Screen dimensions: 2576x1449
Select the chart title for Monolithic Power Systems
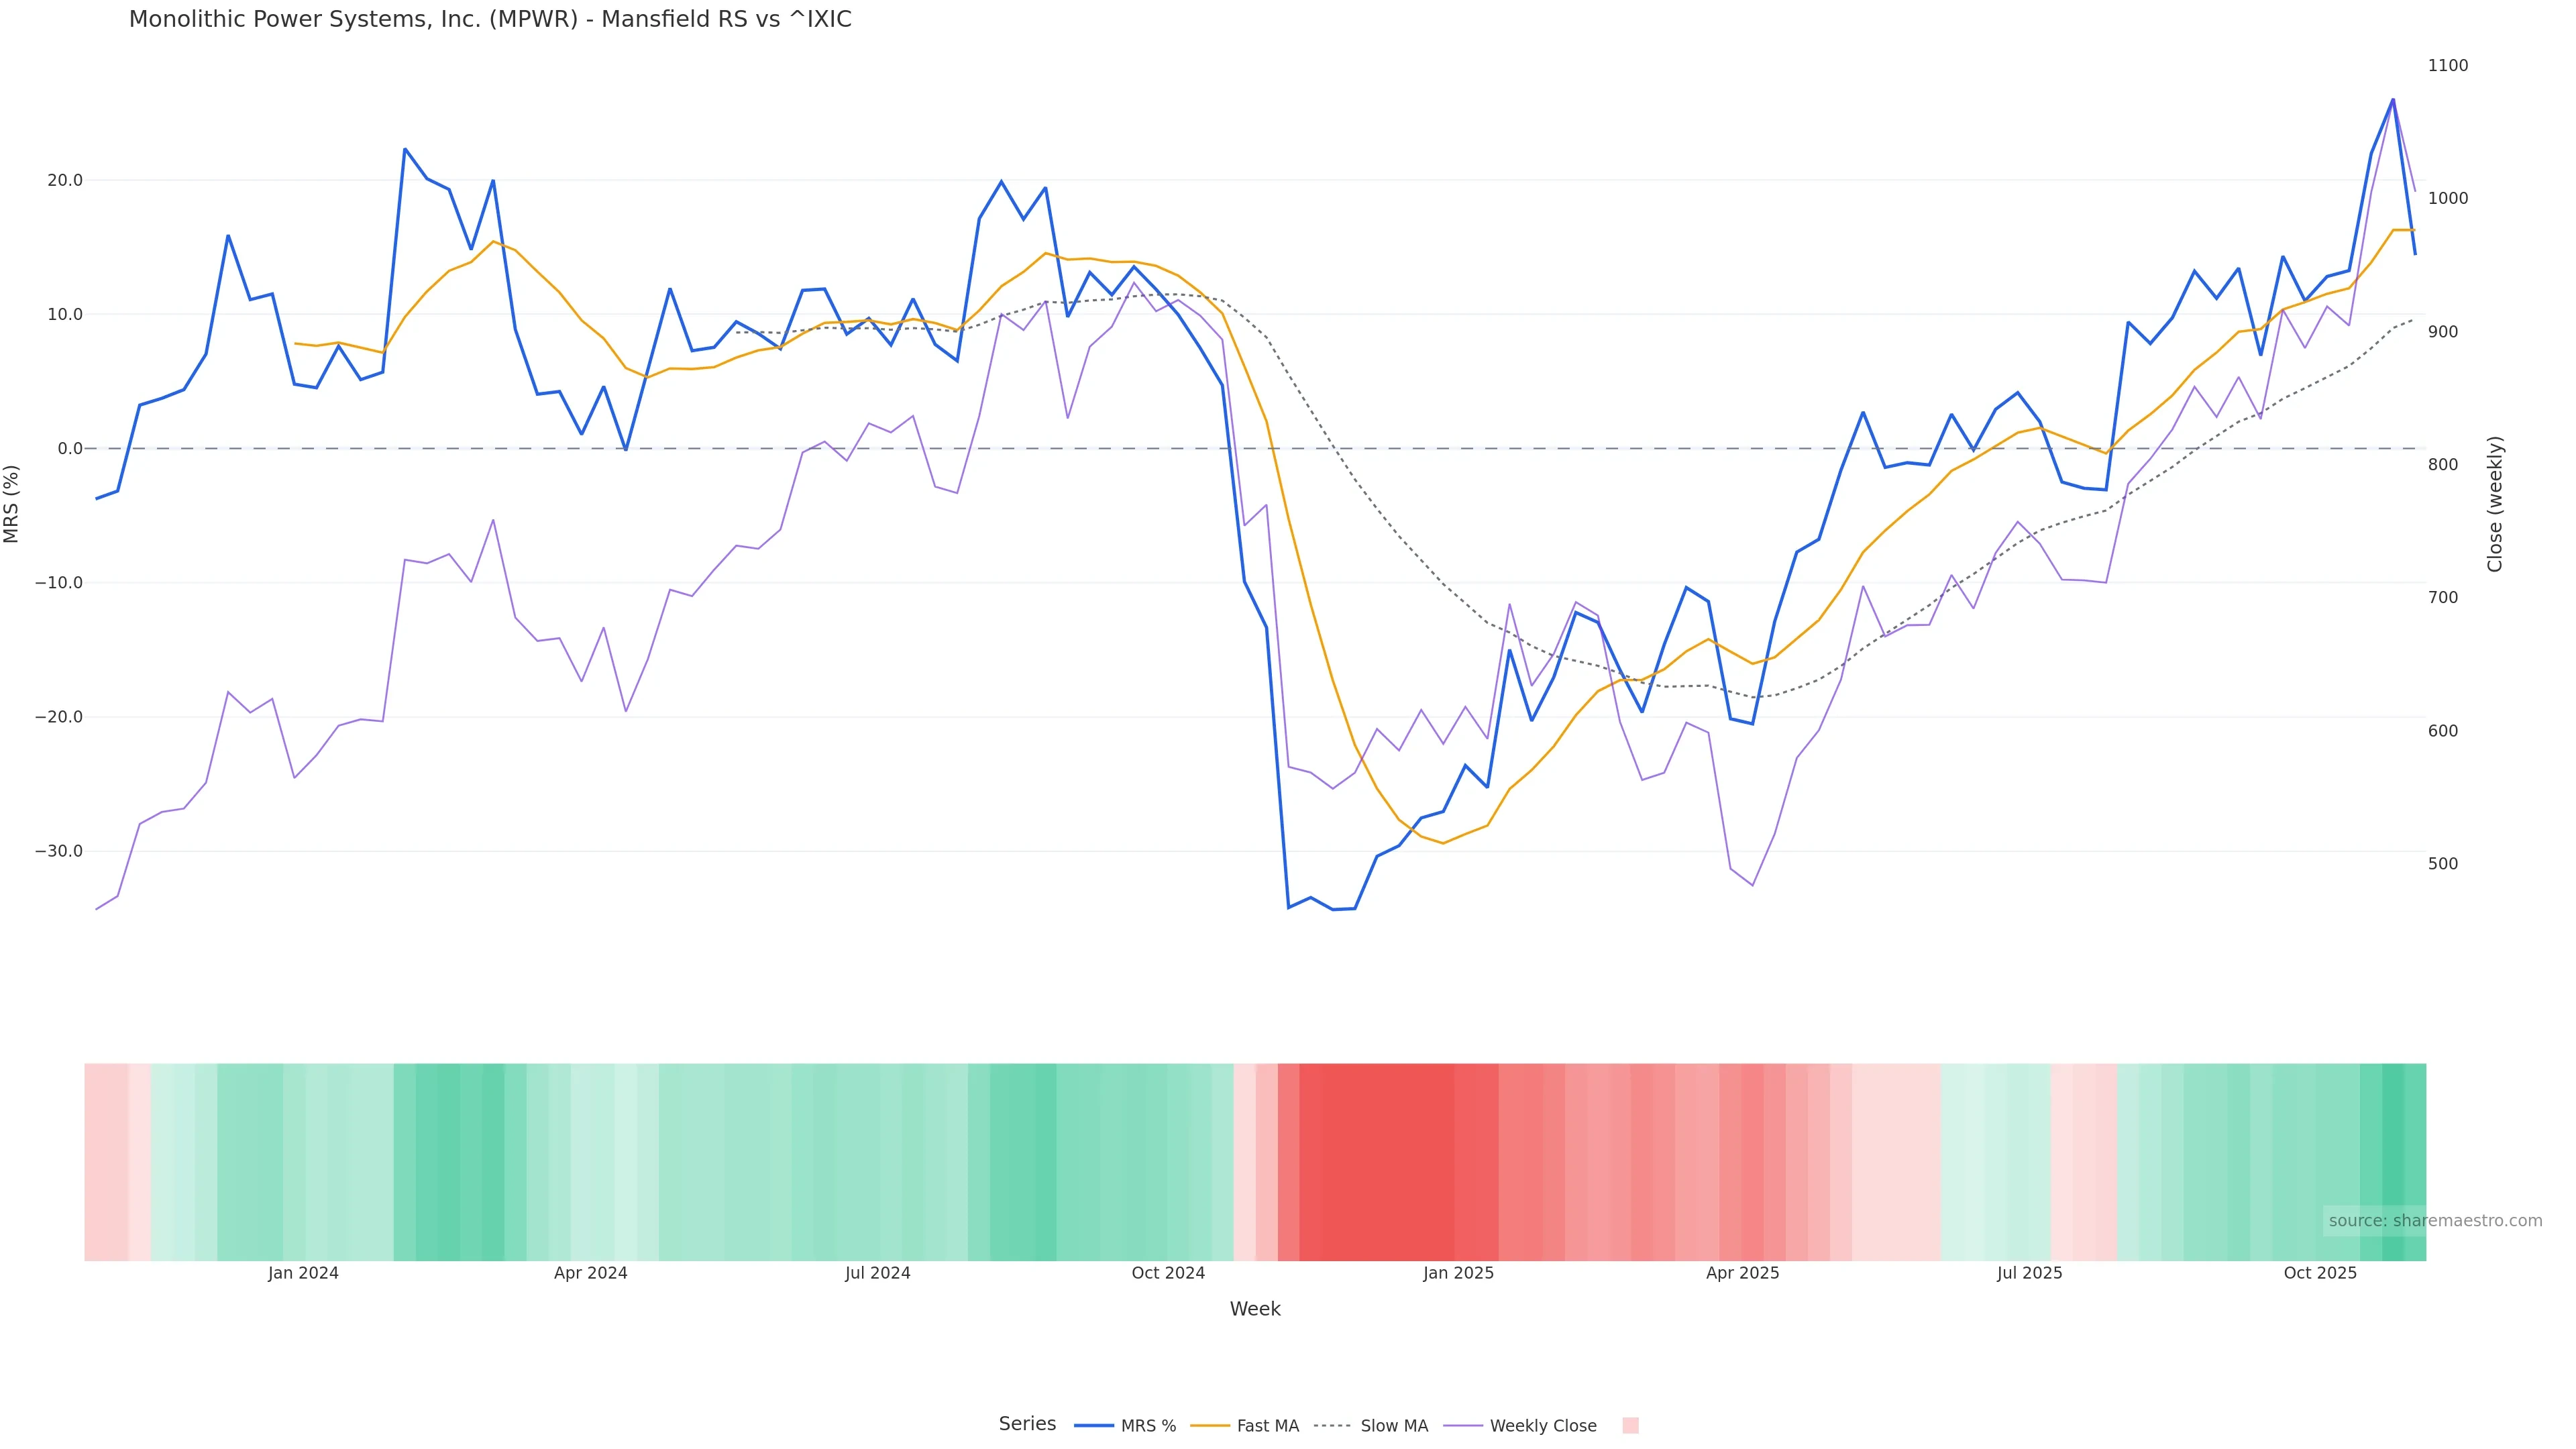tap(490, 20)
